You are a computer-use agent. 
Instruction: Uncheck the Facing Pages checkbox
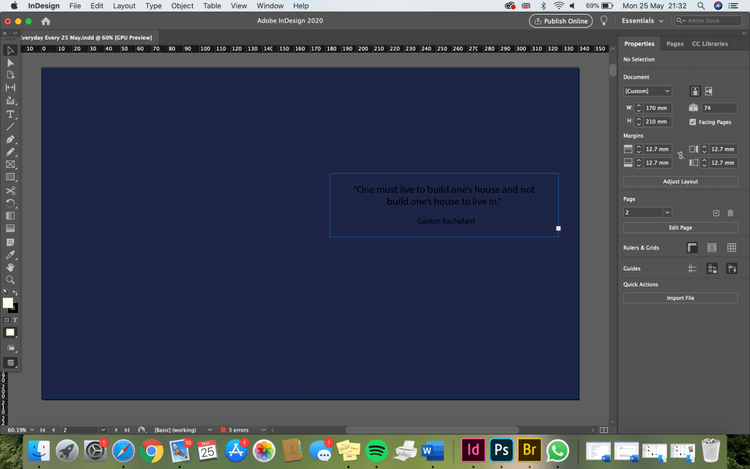(693, 122)
